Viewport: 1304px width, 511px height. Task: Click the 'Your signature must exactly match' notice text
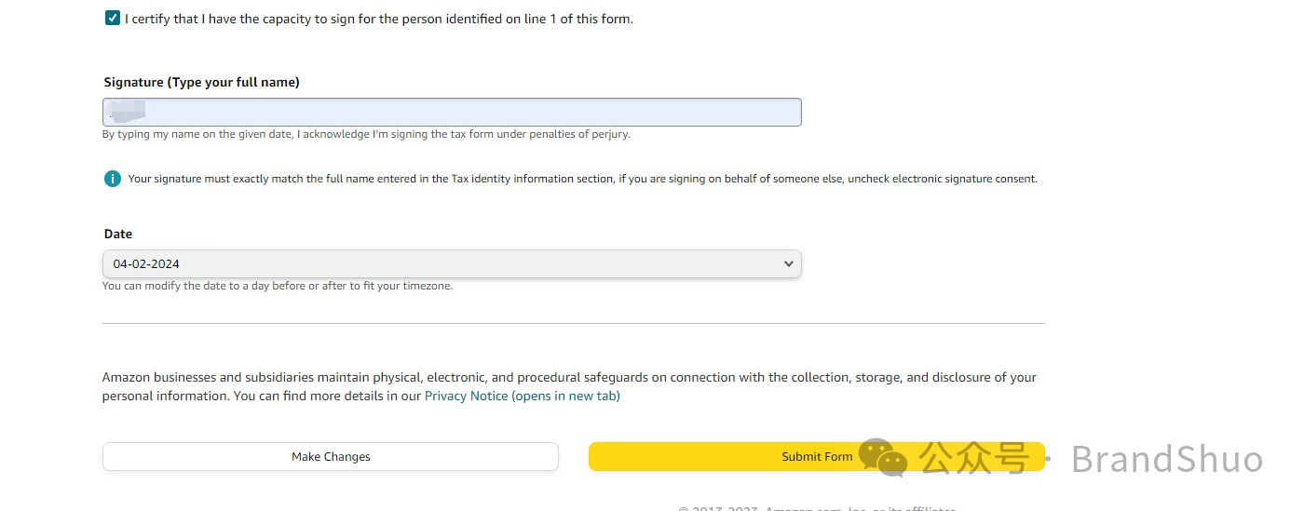pyautogui.click(x=582, y=179)
